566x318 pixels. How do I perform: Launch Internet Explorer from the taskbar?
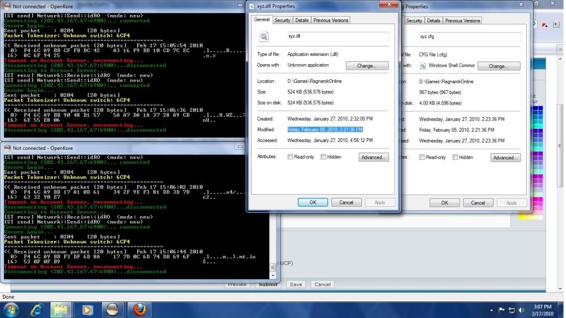(x=37, y=310)
